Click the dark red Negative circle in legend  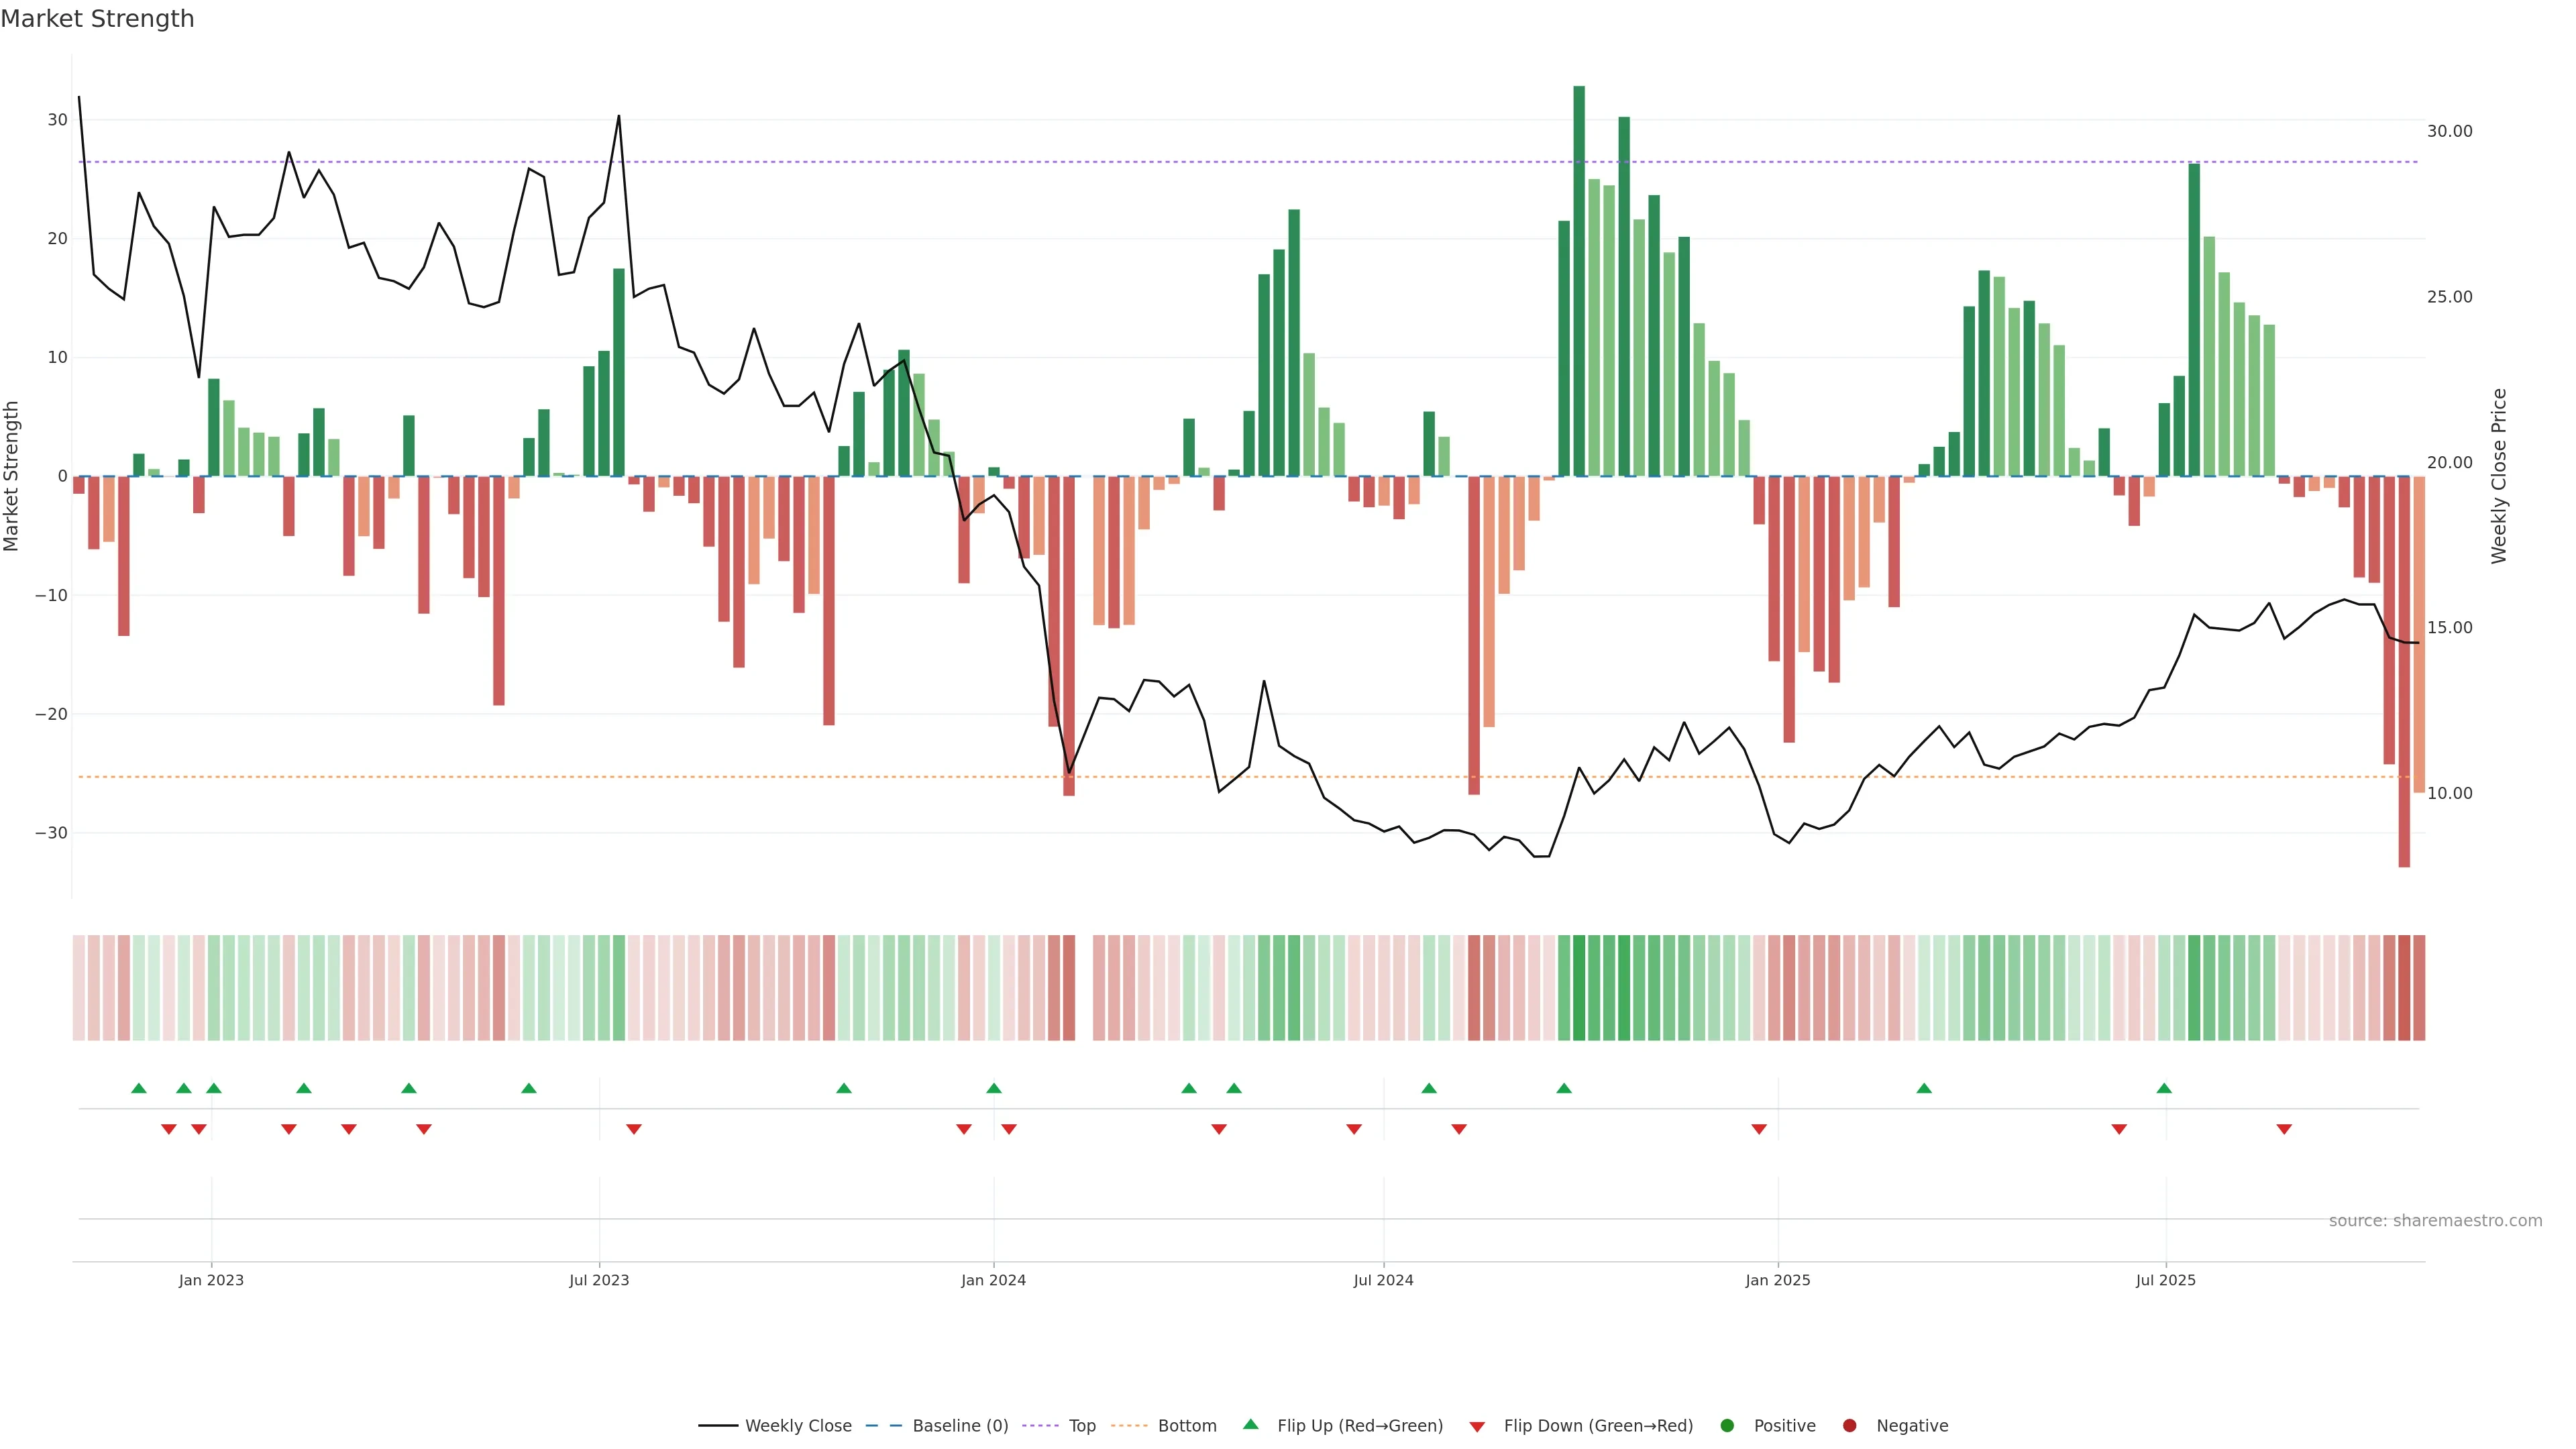point(1849,1426)
